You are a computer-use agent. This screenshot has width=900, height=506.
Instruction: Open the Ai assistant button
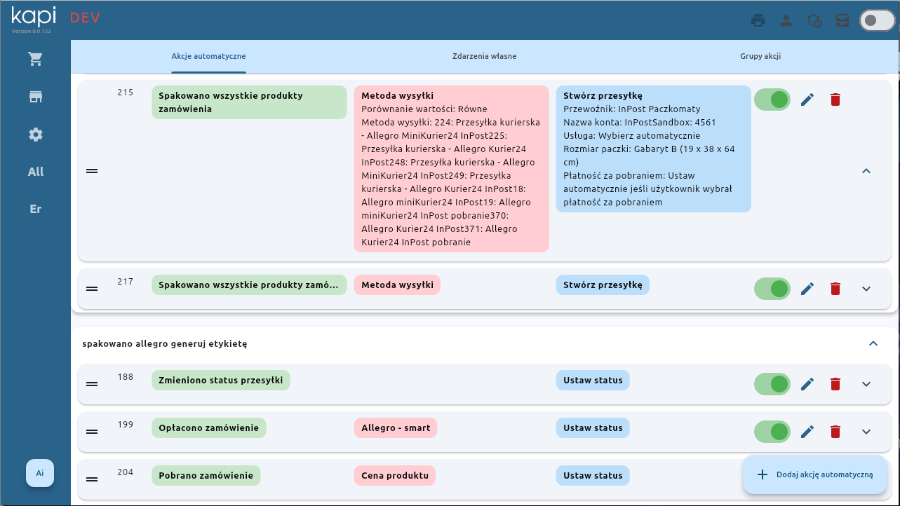pyautogui.click(x=40, y=473)
